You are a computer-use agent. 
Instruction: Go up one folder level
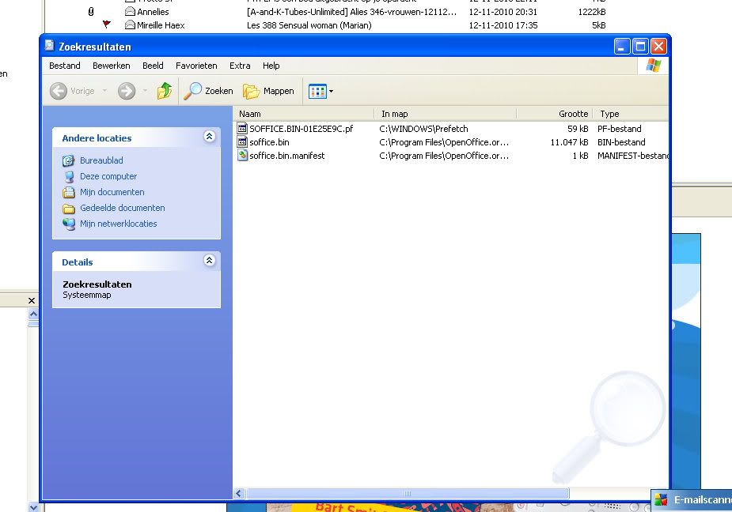(165, 91)
